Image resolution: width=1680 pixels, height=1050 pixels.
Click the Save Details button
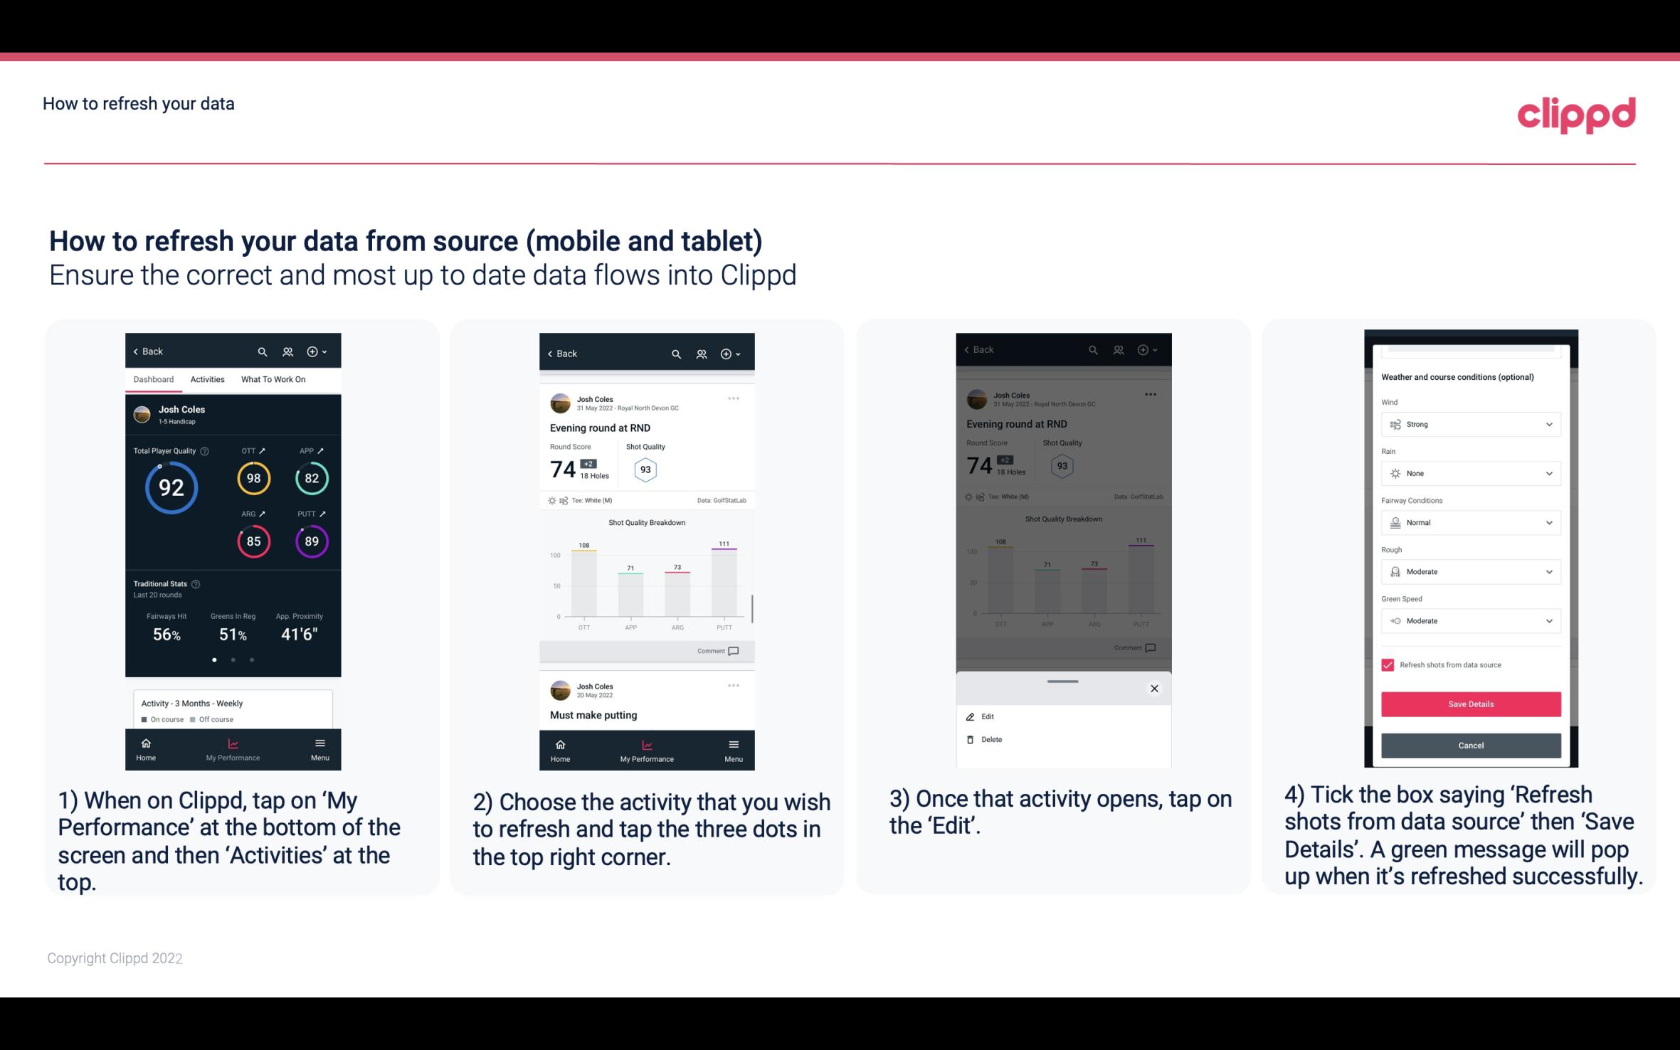click(x=1469, y=704)
